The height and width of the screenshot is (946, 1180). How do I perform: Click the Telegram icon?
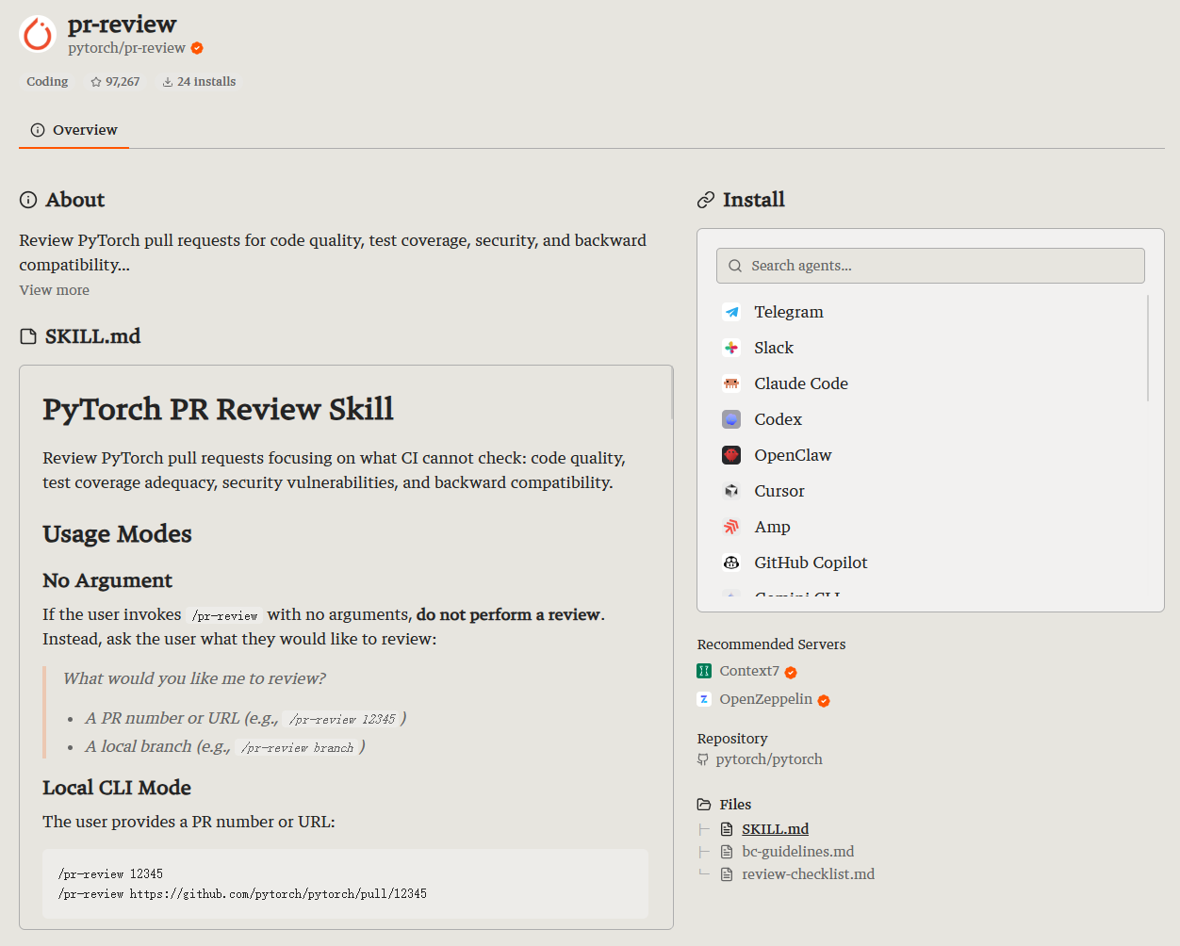coord(731,312)
